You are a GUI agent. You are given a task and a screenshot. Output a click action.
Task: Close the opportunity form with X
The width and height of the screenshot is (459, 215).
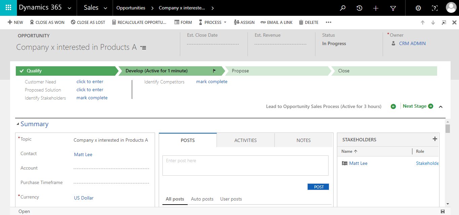coord(454,23)
